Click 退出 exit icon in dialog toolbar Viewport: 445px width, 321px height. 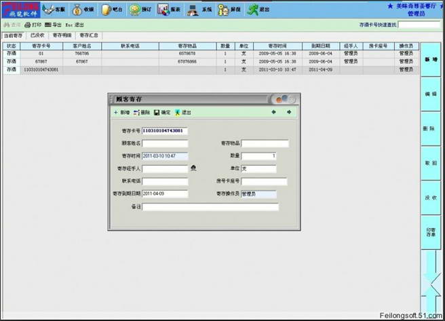pyautogui.click(x=182, y=113)
